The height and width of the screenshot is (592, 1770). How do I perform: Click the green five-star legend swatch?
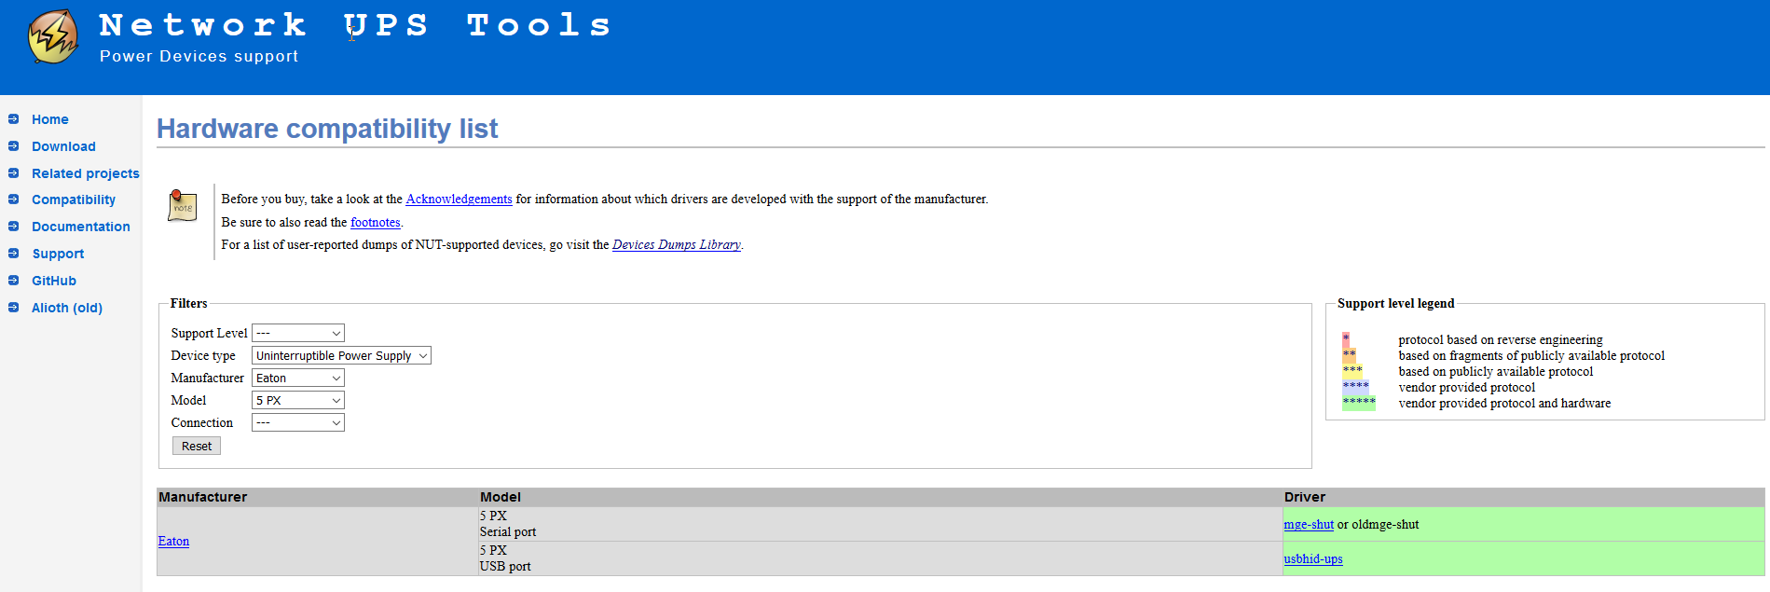click(1359, 403)
